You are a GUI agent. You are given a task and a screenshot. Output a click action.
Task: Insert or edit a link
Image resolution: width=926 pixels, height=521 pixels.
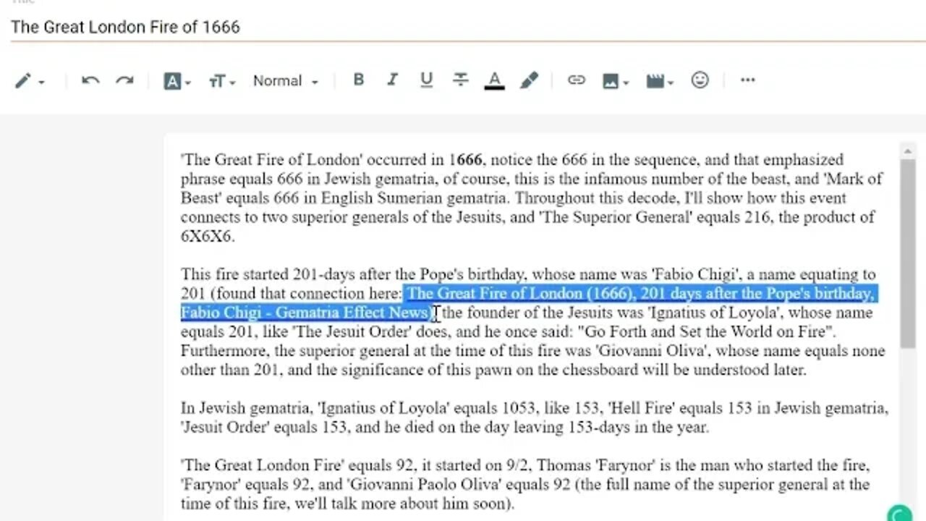click(x=576, y=80)
